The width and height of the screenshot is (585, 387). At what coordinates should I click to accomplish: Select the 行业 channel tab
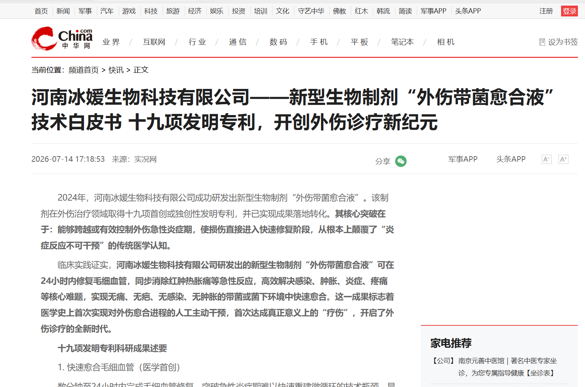(197, 42)
